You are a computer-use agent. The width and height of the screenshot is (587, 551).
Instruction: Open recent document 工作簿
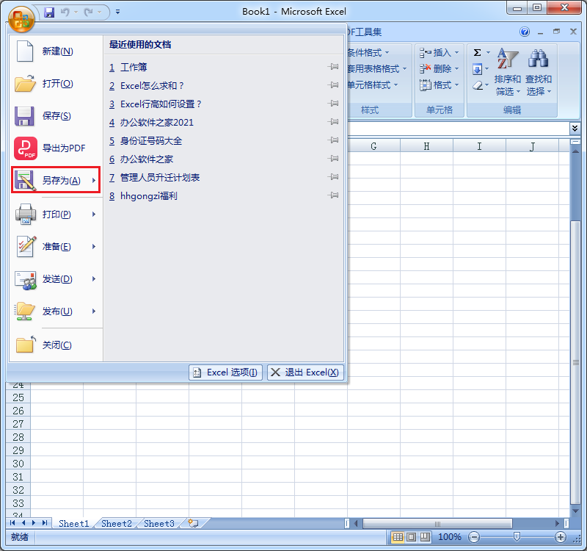224,67
